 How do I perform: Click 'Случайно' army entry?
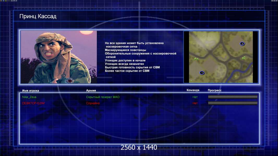pyautogui.click(x=93, y=103)
